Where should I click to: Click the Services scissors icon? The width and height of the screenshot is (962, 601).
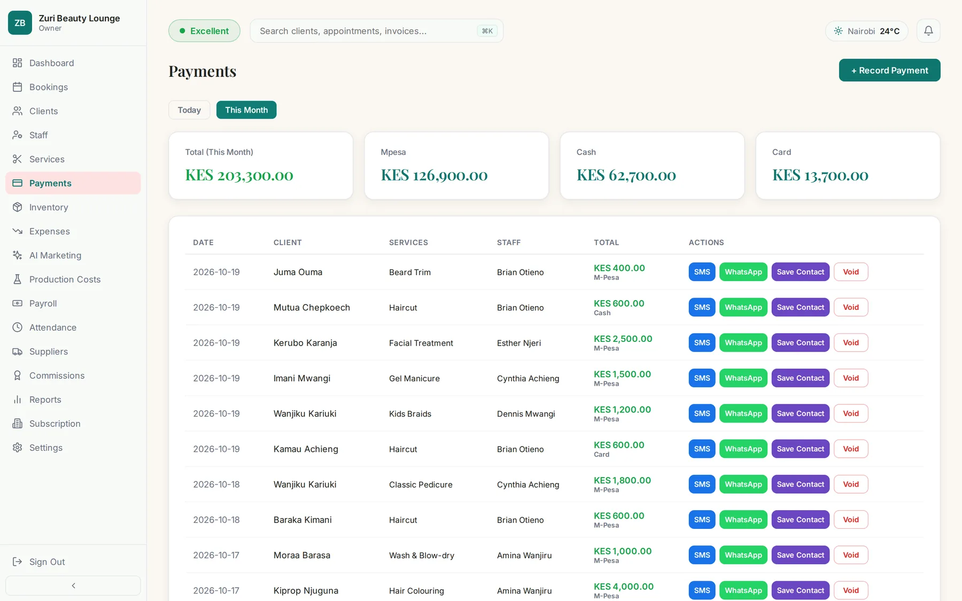(x=18, y=159)
